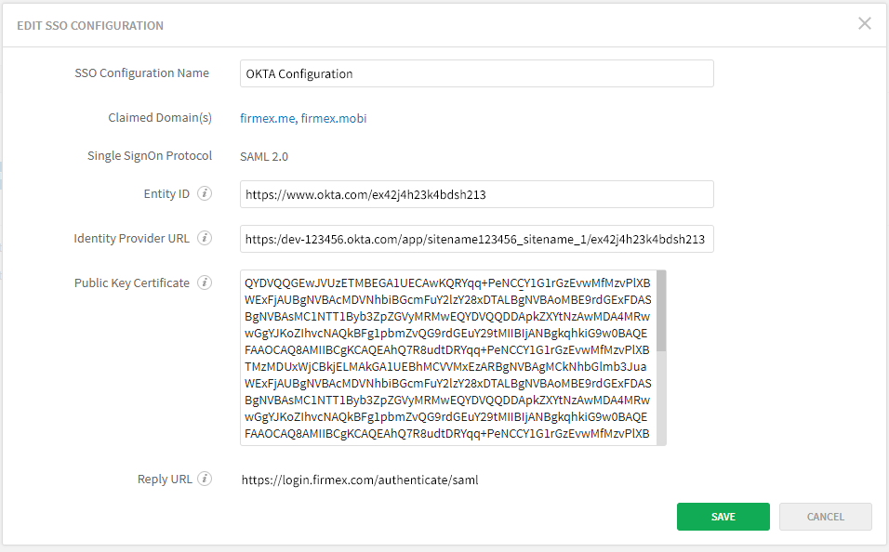889x552 pixels.
Task: Click the info icon beside Reply URL
Action: click(x=204, y=479)
